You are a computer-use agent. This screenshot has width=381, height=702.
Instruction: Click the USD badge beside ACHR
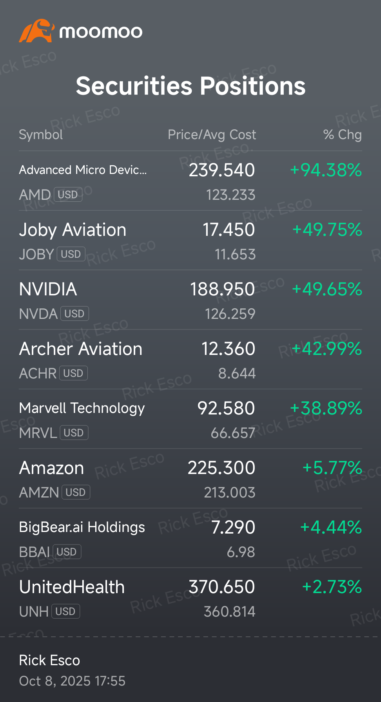click(73, 373)
